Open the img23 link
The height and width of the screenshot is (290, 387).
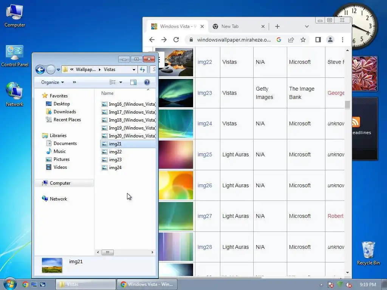[x=204, y=93]
